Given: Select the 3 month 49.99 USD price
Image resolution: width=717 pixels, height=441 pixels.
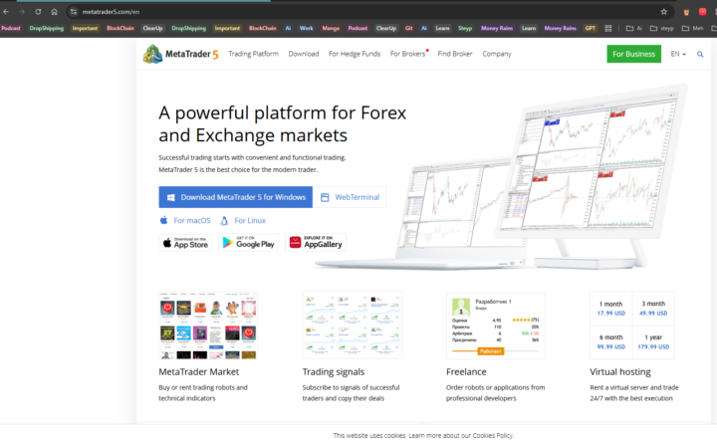Looking at the screenshot, I should coord(653,309).
